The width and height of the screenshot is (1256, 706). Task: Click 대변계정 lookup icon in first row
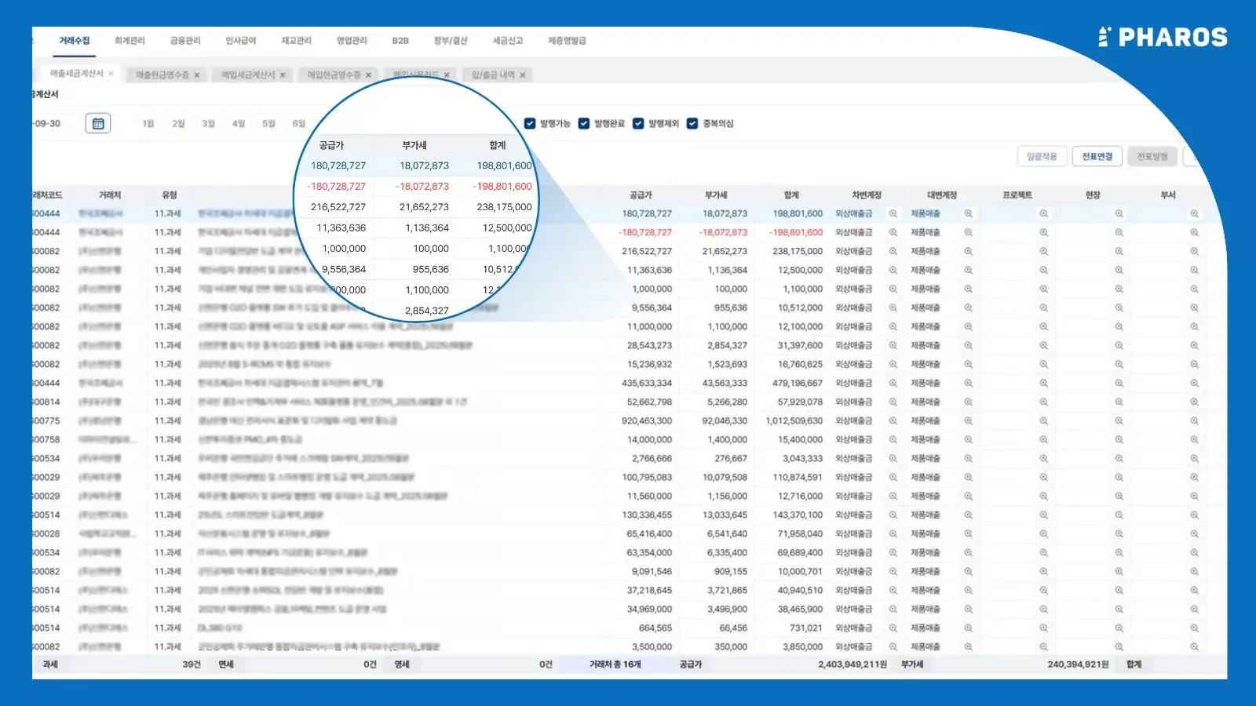pos(968,213)
